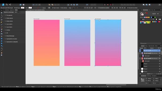
Task: Enable the Lueur externe effect checkbox
Action: coord(6,24)
